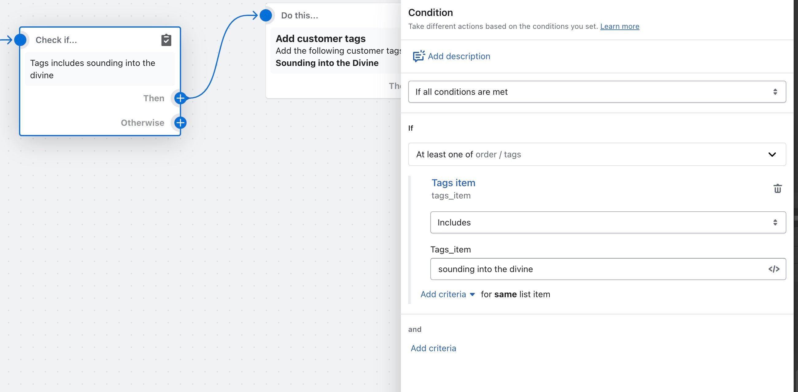The width and height of the screenshot is (798, 392).
Task: Click the input connector dot on Check if
Action: coord(21,40)
